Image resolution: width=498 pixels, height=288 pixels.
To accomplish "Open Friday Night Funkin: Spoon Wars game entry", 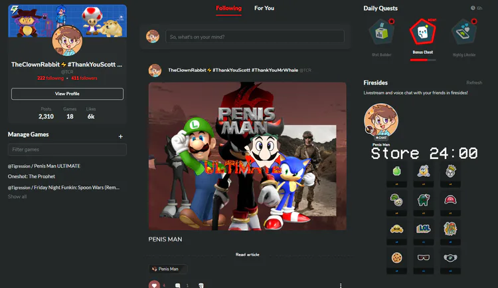I will [64, 188].
